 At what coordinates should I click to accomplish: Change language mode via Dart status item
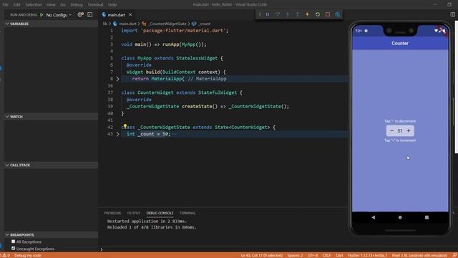click(339, 255)
